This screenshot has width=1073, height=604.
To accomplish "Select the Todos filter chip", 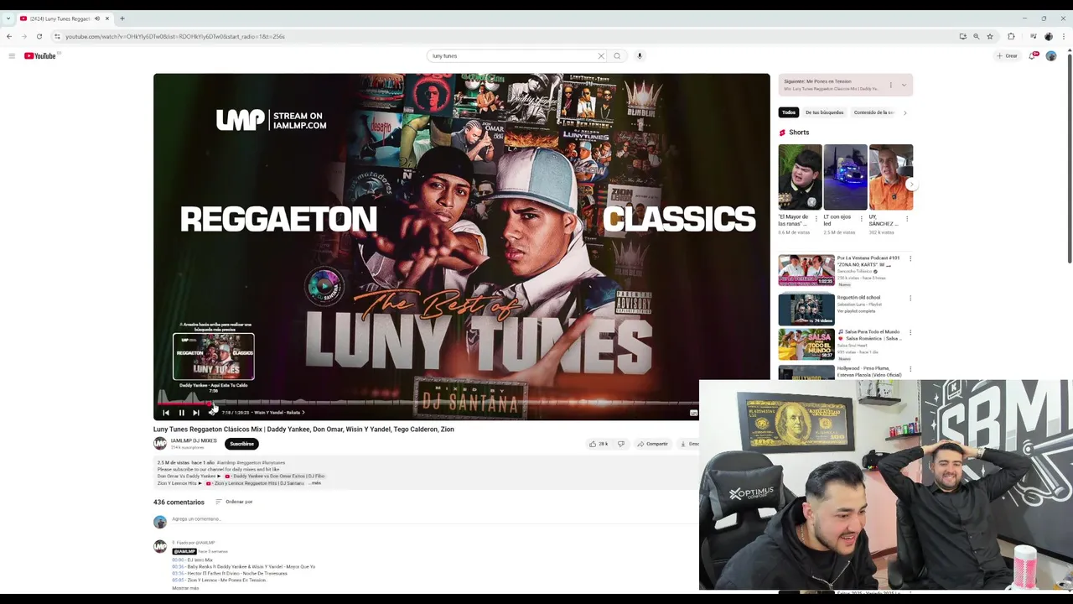I will click(789, 112).
